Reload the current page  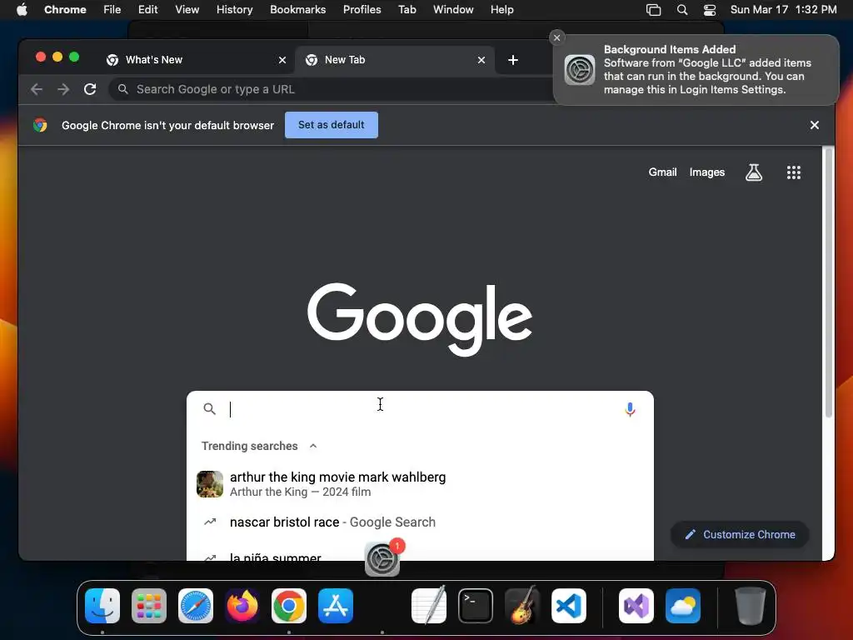pyautogui.click(x=90, y=89)
